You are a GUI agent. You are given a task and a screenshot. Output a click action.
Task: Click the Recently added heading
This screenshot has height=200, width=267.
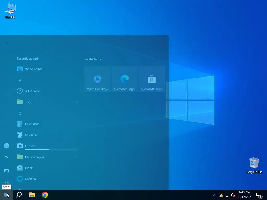(x=27, y=59)
